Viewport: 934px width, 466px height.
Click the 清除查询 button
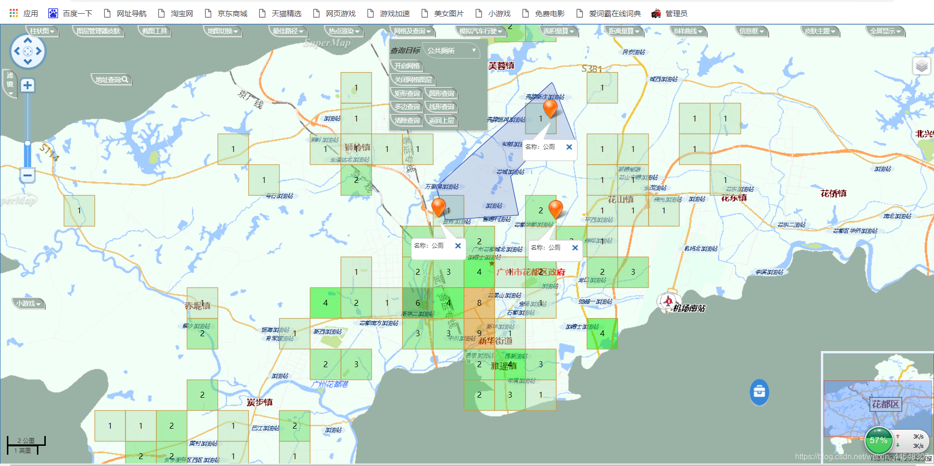pos(407,120)
